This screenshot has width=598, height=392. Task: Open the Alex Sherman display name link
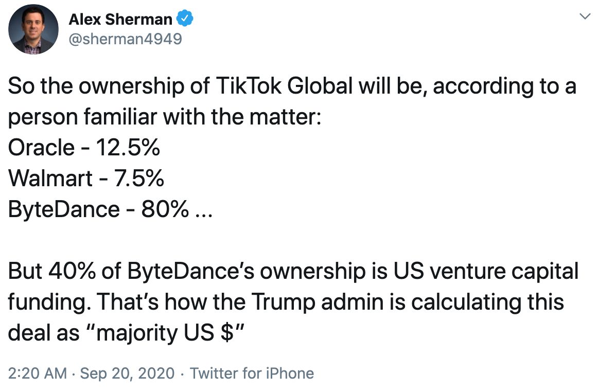coord(120,20)
